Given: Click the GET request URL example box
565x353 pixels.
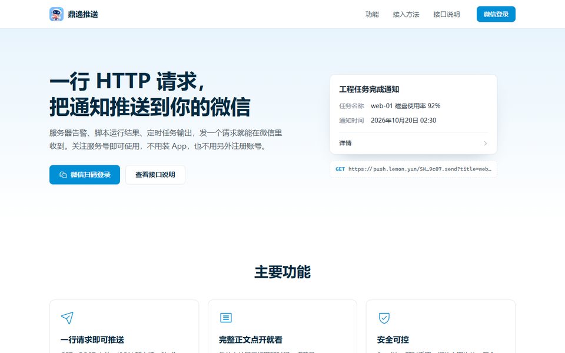Looking at the screenshot, I should click(413, 169).
